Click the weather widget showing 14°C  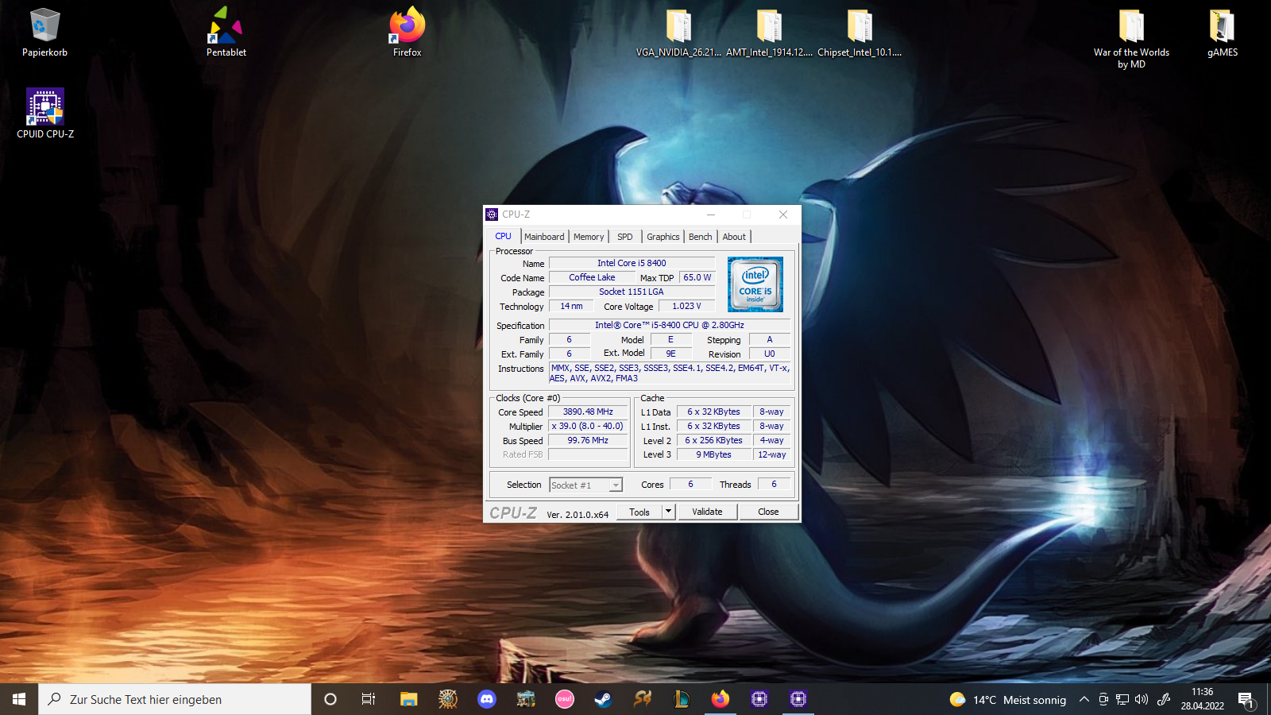click(x=1008, y=699)
